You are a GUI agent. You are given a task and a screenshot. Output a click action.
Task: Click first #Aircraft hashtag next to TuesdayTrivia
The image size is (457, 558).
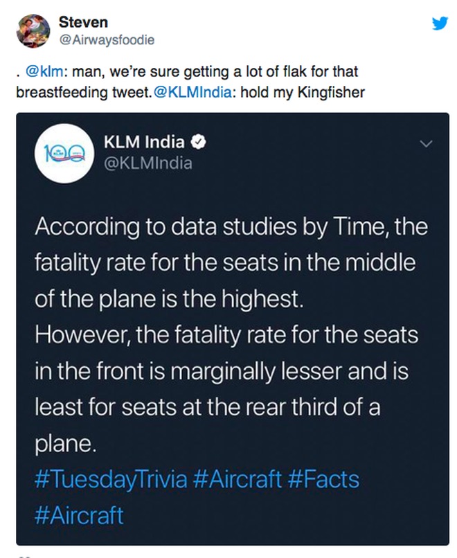tap(237, 479)
